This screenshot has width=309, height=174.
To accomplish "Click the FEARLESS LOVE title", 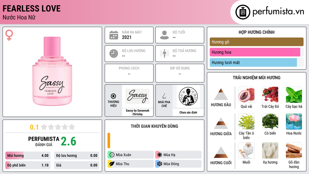I will pyautogui.click(x=31, y=9).
